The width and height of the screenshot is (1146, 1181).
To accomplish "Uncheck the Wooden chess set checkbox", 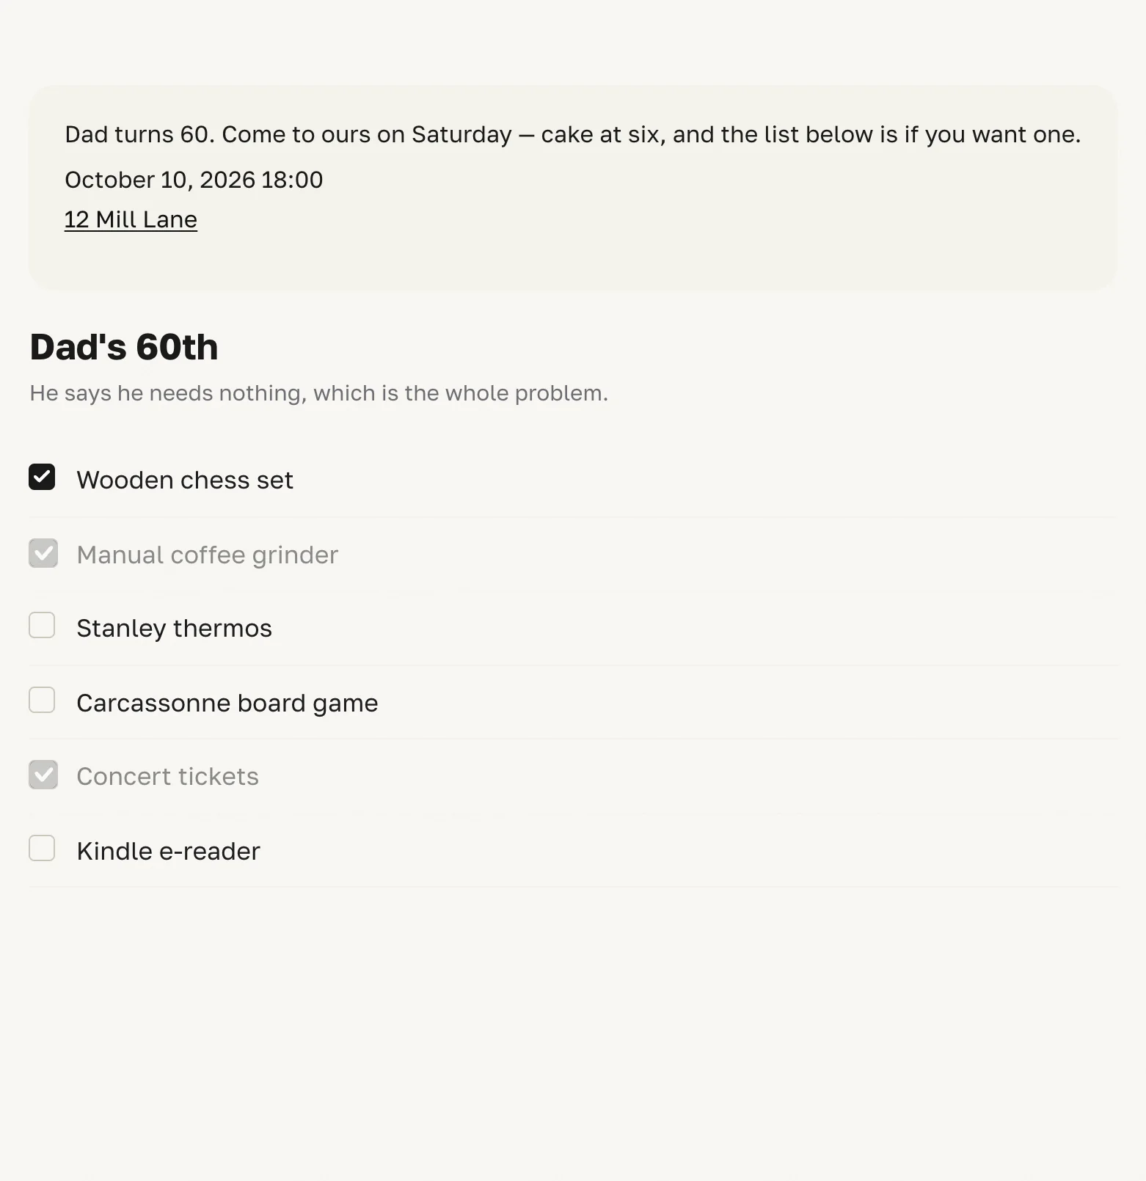I will click(42, 477).
